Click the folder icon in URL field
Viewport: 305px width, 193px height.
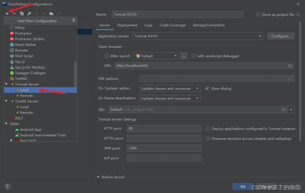(x=290, y=66)
